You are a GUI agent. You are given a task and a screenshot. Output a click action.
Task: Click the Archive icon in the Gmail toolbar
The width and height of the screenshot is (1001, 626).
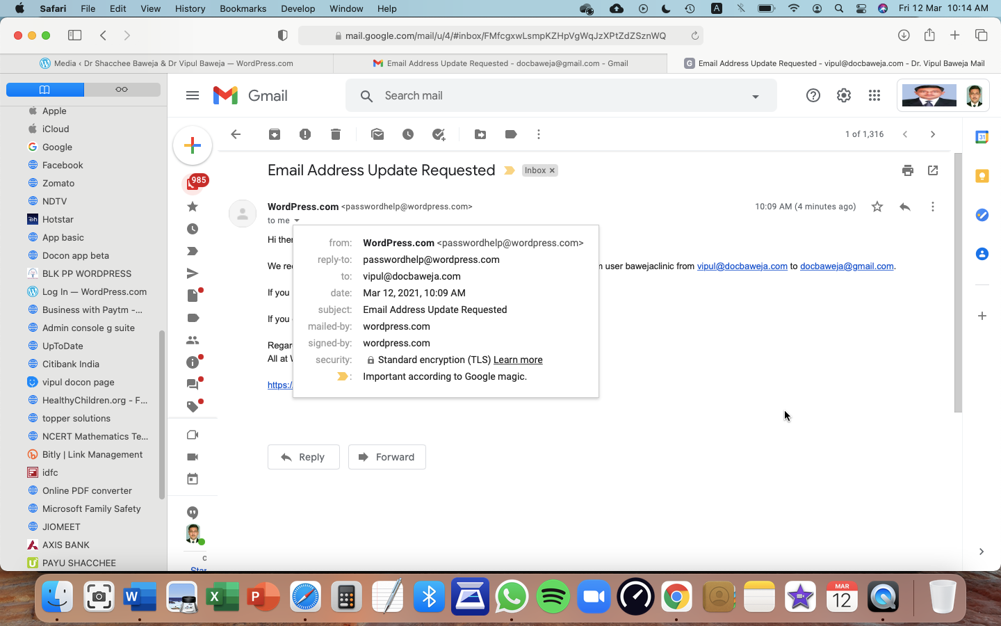tap(275, 134)
